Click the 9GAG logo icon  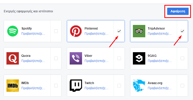coord(139,58)
